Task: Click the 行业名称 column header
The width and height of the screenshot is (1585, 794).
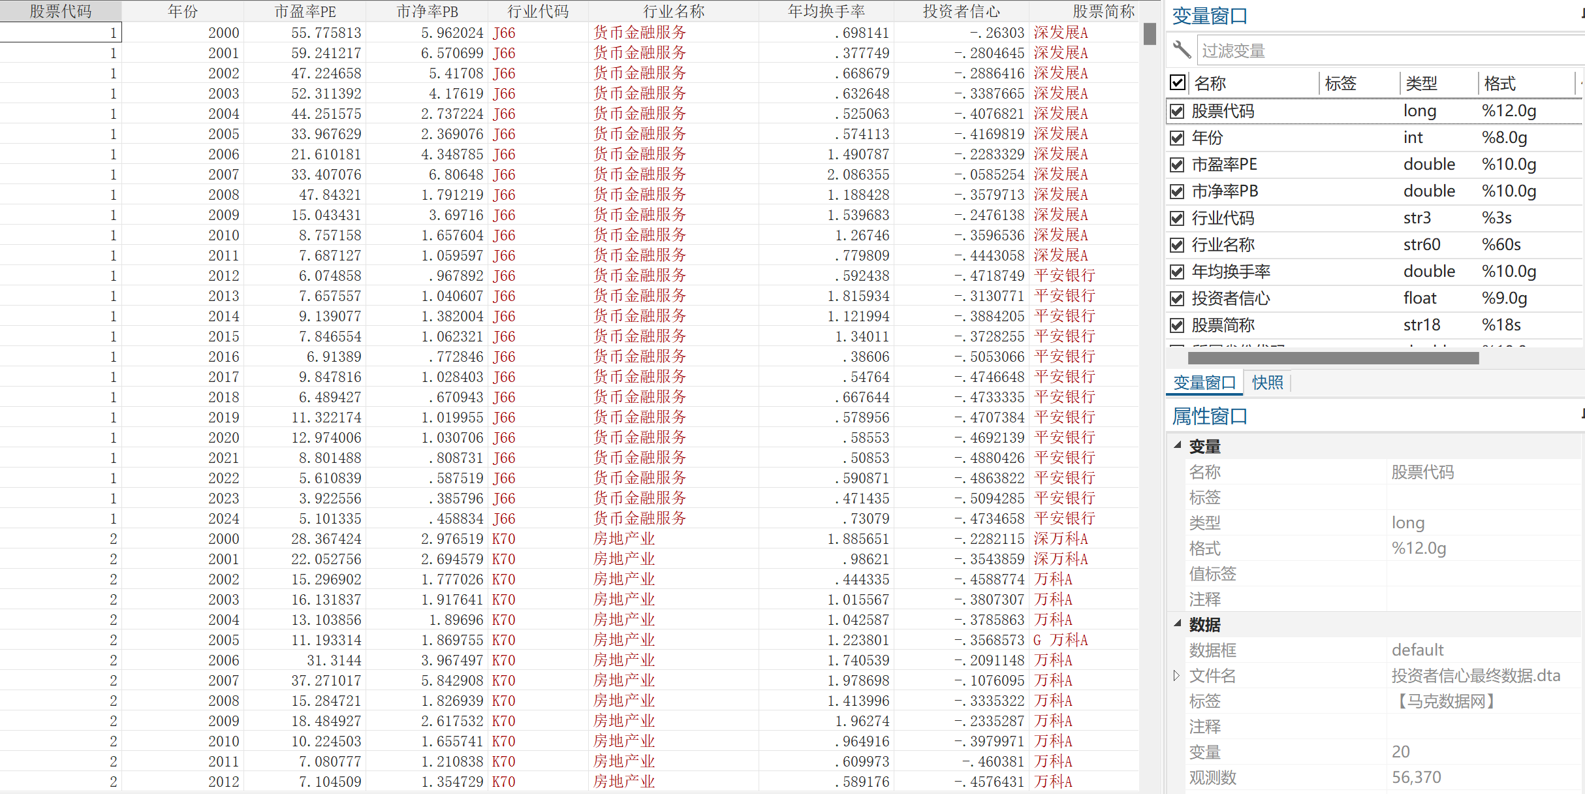Action: pos(673,11)
